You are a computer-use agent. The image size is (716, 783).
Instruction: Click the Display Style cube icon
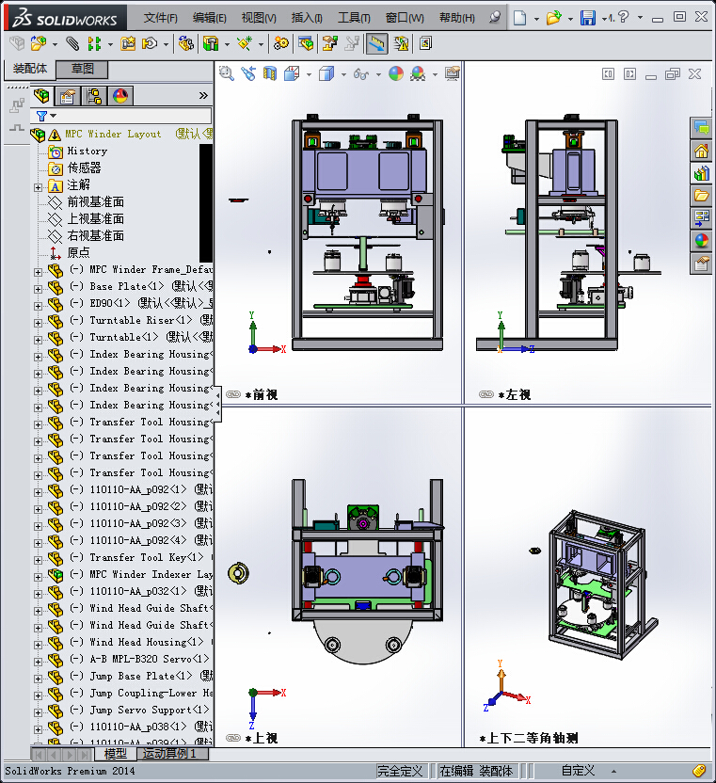(326, 74)
